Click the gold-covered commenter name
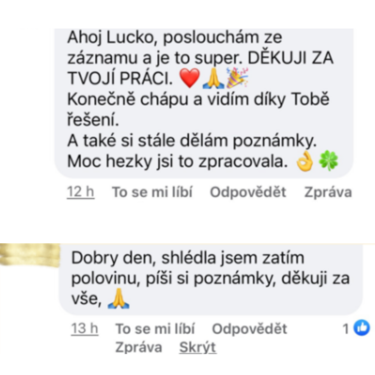The width and height of the screenshot is (375, 375). (30, 255)
